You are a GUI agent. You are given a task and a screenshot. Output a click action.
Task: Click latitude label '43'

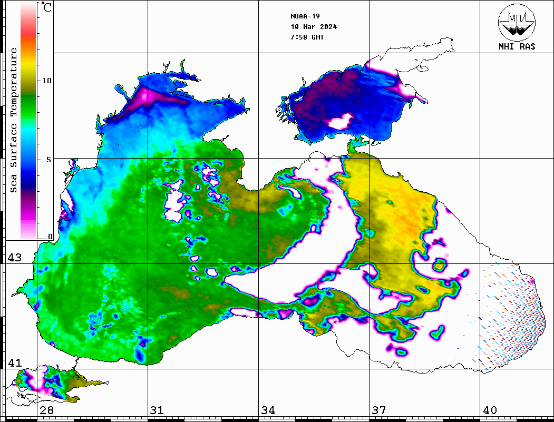point(15,258)
